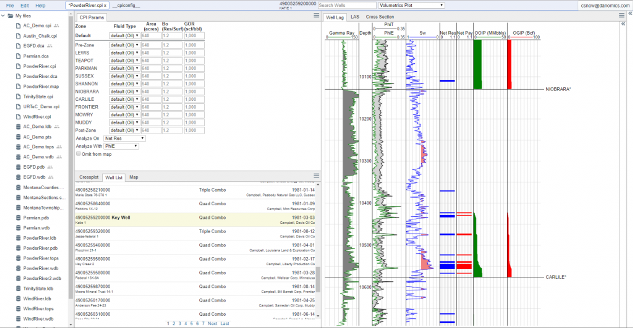The image size is (633, 328).
Task: Switch to the Crossplot tab
Action: (x=89, y=177)
